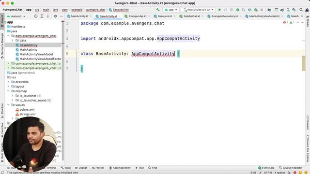
Task: Collapse com.example.avengers_chat main package
Action: [x=8, y=36]
